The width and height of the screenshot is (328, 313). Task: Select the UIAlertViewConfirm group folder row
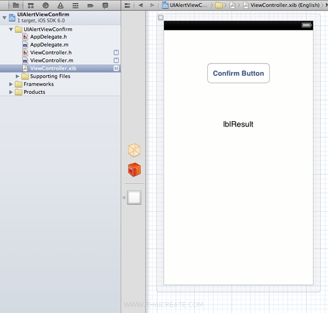click(x=60, y=29)
